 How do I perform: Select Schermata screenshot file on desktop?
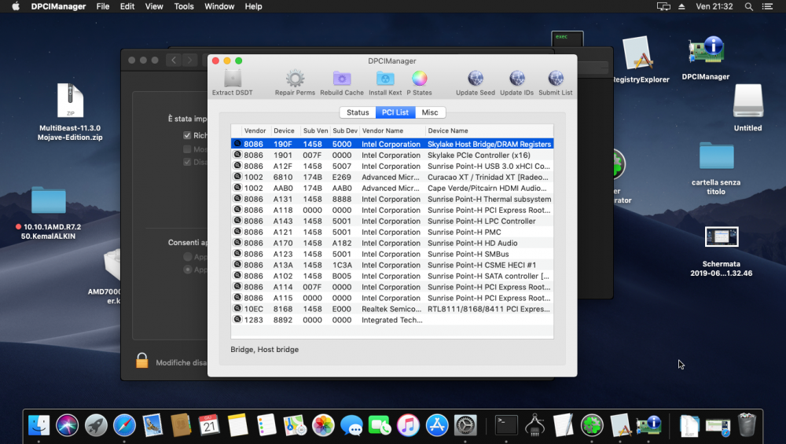pyautogui.click(x=722, y=237)
